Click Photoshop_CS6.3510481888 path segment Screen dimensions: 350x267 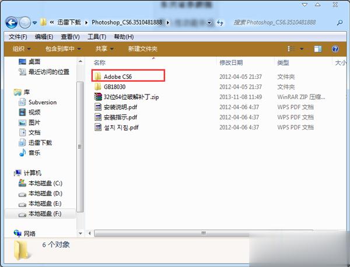tap(127, 22)
